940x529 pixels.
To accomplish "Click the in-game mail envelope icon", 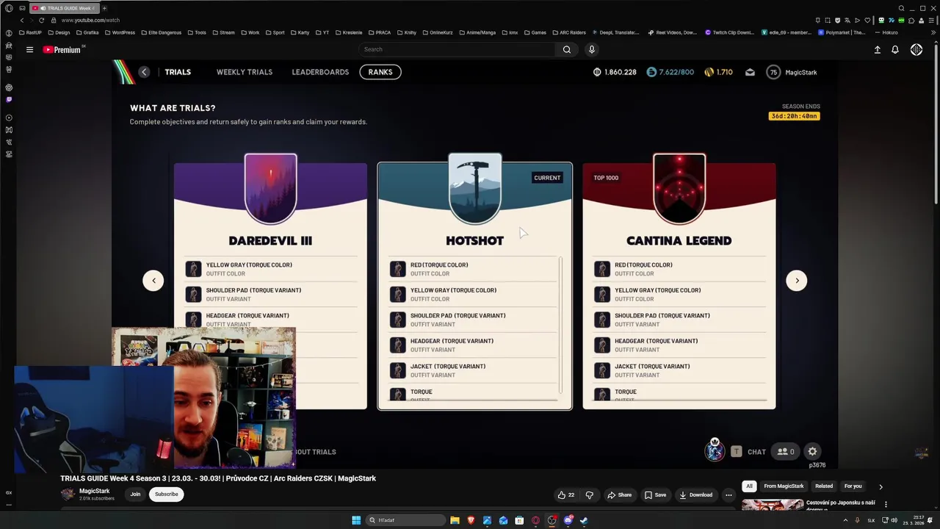I will tap(750, 72).
